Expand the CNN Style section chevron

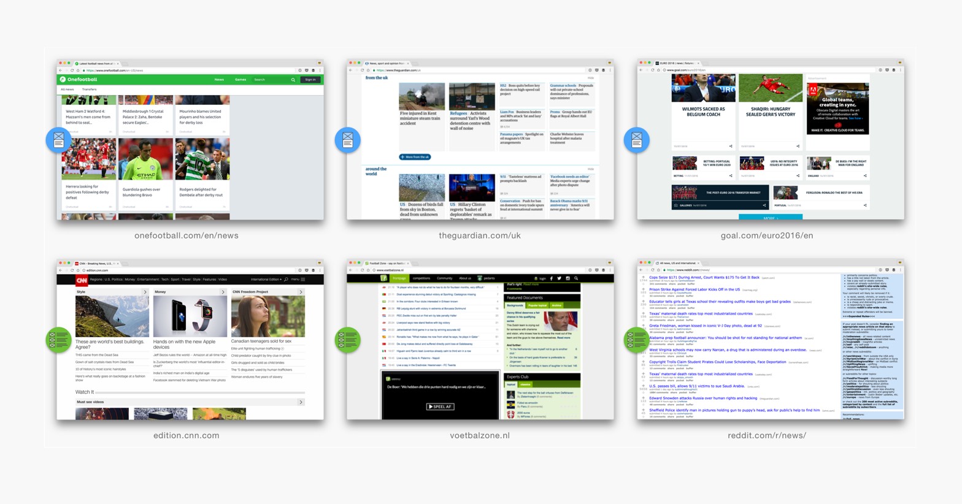coord(145,292)
